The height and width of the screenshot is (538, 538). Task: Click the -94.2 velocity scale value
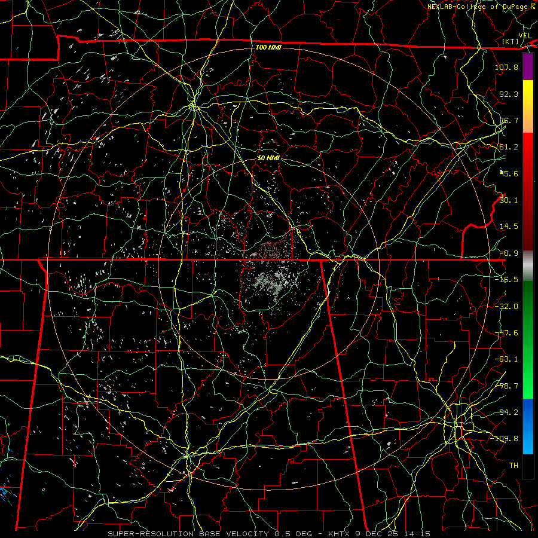click(506, 412)
